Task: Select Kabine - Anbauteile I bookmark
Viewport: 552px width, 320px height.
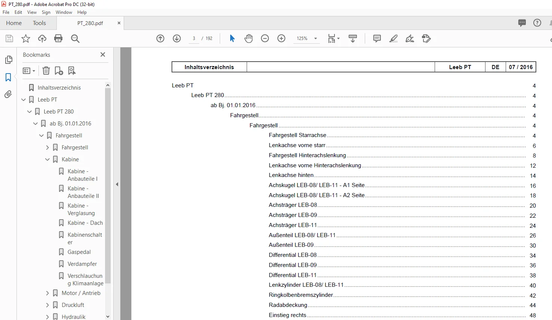Action: pyautogui.click(x=82, y=175)
